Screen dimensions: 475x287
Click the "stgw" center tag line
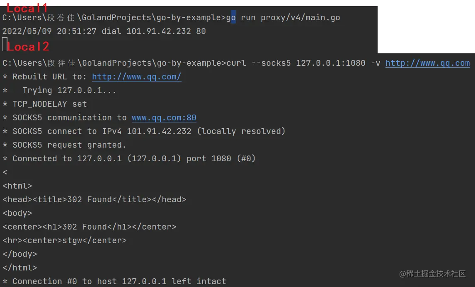65,241
